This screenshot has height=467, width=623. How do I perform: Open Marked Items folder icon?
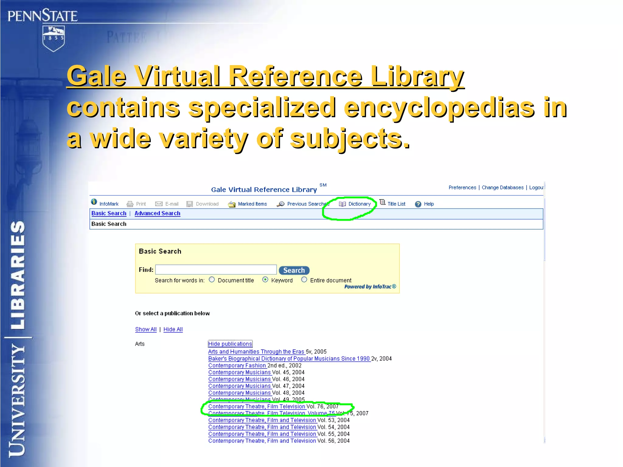(232, 204)
